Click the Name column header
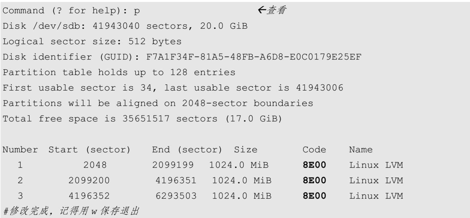The height and width of the screenshot is (218, 470). coord(361,150)
